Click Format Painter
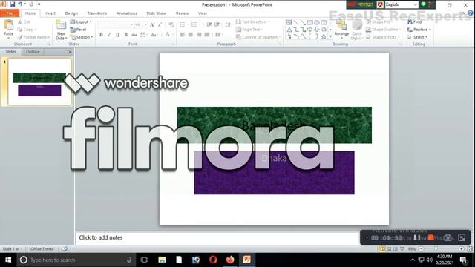The height and width of the screenshot is (267, 475). (x=33, y=37)
